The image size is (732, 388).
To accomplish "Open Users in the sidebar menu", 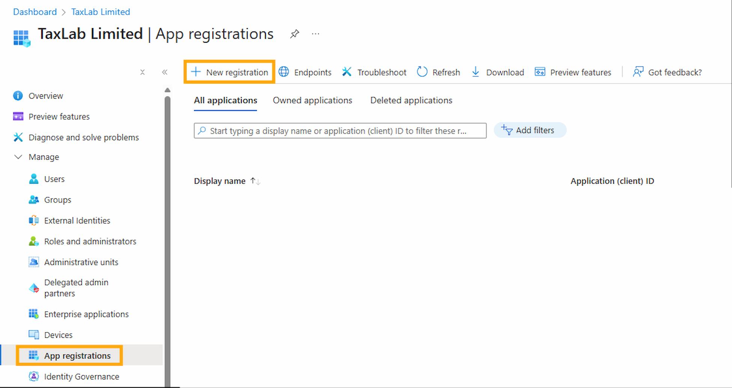I will (54, 179).
